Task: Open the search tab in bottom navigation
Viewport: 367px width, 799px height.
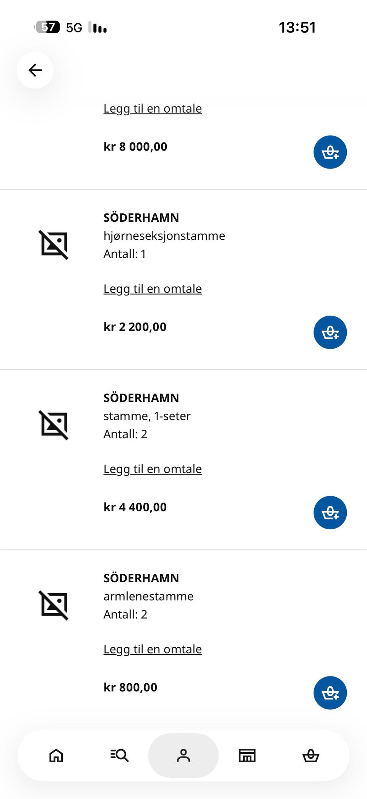Action: (x=120, y=755)
